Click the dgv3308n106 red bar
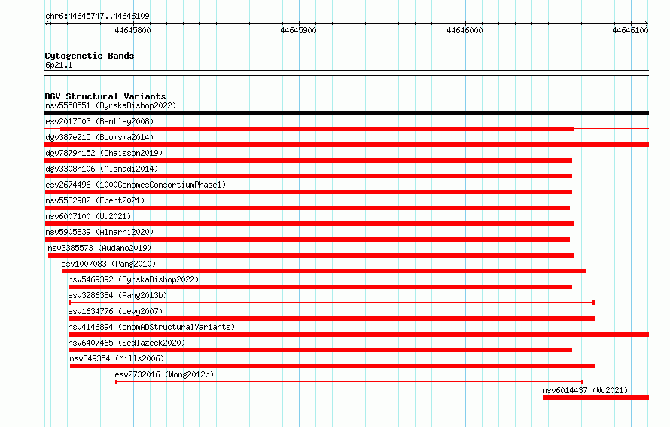Image resolution: width=670 pixels, height=427 pixels. 308,176
